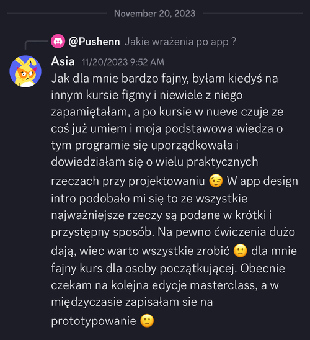310x340 pixels.
Task: Open Asia's yellow rabbit profile avatar
Action: click(25, 71)
